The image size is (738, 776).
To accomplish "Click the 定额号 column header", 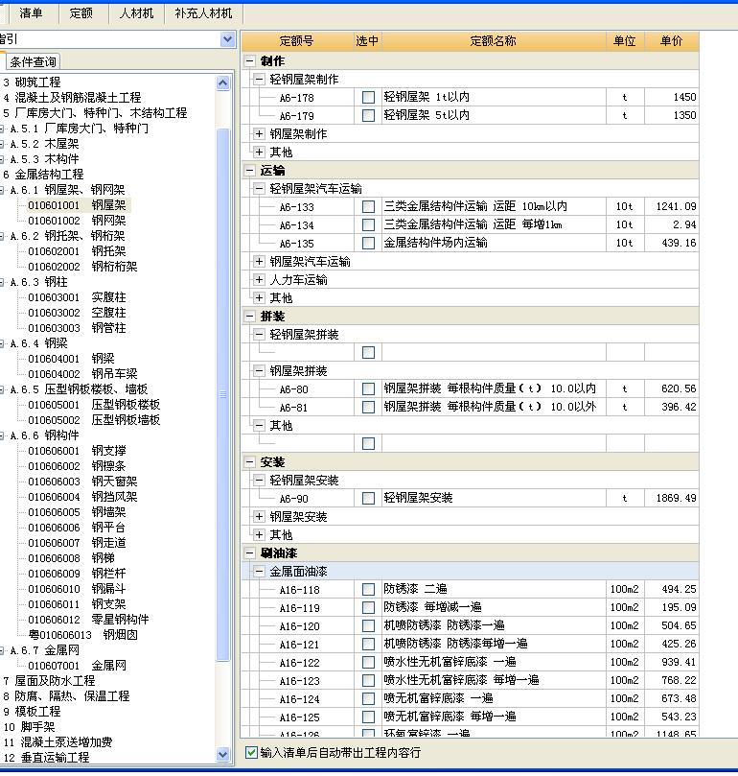I will [x=297, y=41].
